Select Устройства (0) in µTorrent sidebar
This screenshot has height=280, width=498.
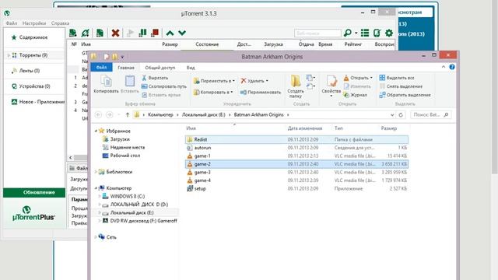[34, 86]
